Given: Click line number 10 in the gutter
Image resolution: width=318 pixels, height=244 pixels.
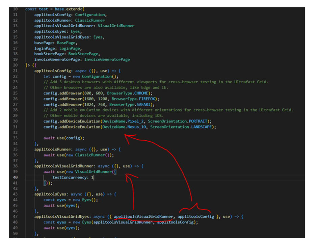Looking at the screenshot, I should point(15,9).
